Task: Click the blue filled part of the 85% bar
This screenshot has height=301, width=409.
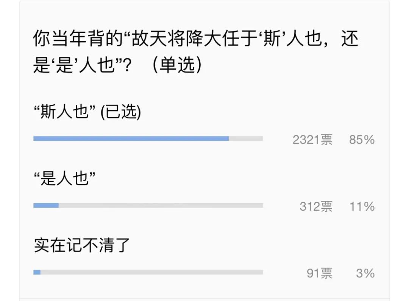Action: [131, 138]
